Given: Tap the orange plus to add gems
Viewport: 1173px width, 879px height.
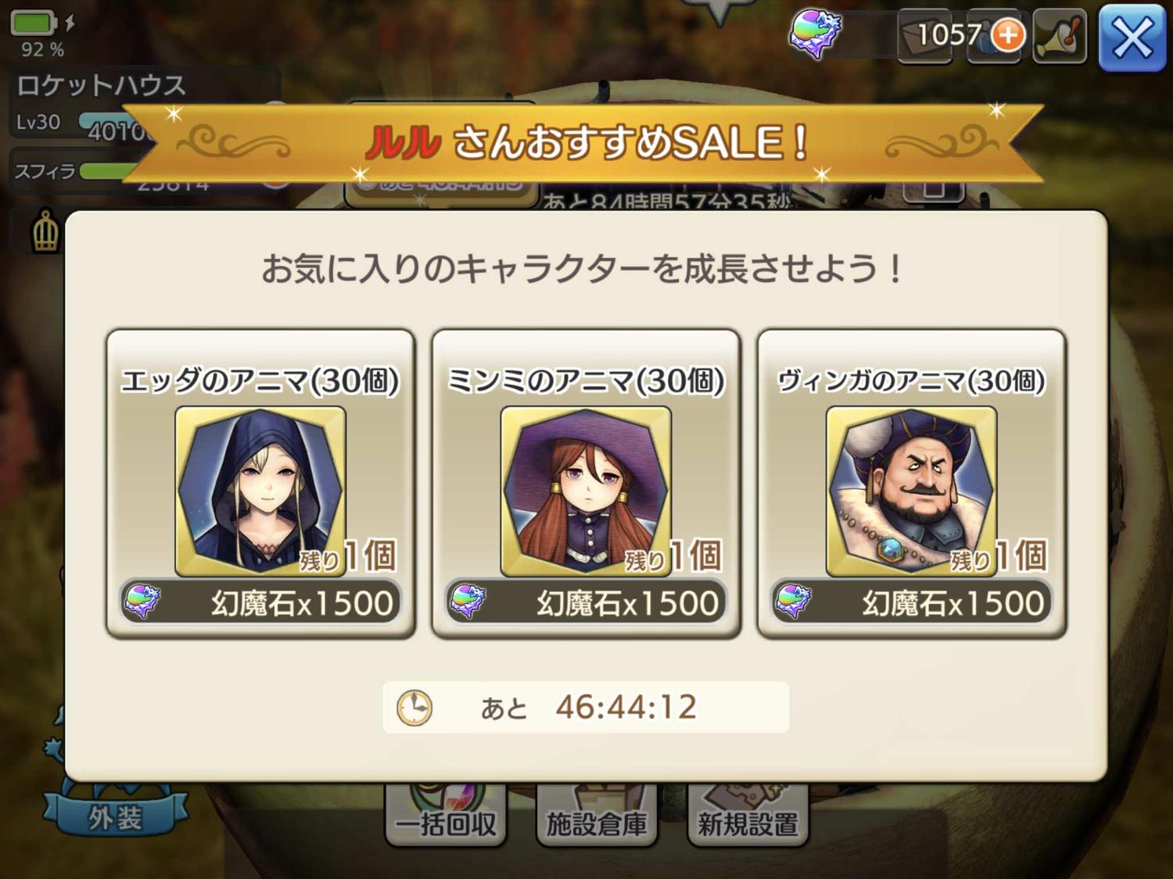Looking at the screenshot, I should [1008, 35].
